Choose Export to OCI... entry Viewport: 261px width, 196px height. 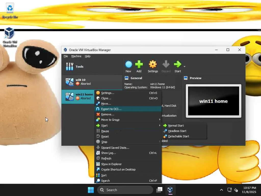[128, 109]
